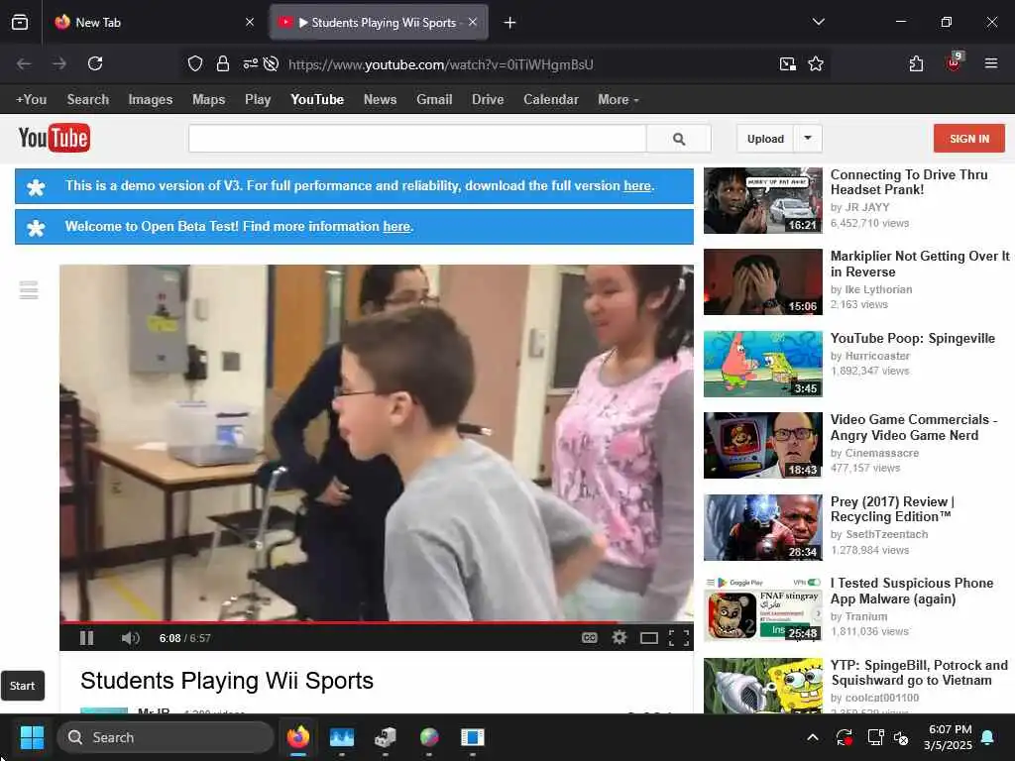Focus the YouTube search input field
Screen dimensions: 1015x761
point(417,139)
